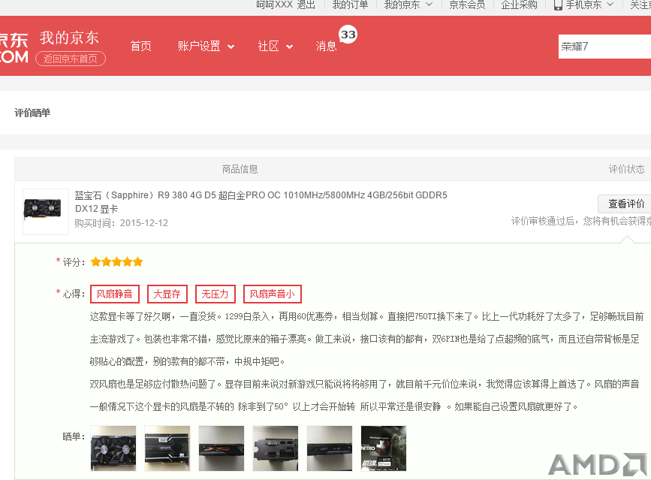Screen dimensions: 651x480
Task: Click the 京东 logo
Action: (x=14, y=48)
